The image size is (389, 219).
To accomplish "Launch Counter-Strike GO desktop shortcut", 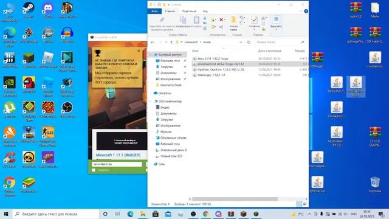I will coord(48,136).
